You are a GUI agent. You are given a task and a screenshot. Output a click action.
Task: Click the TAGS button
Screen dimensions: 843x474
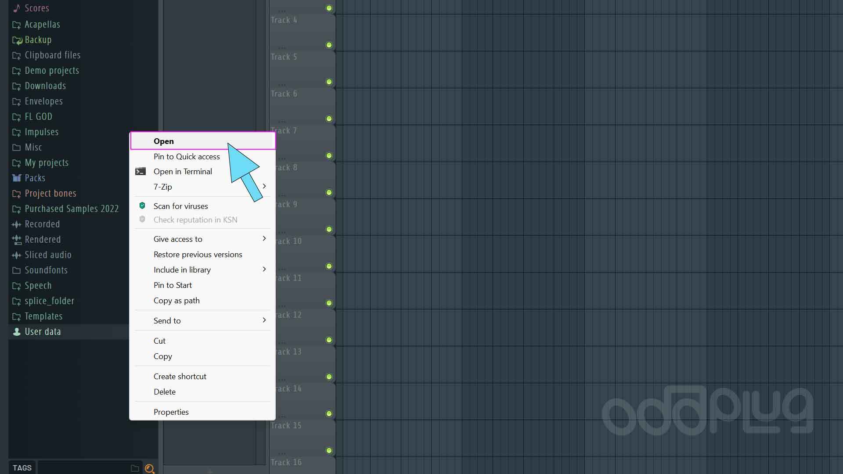[22, 468]
